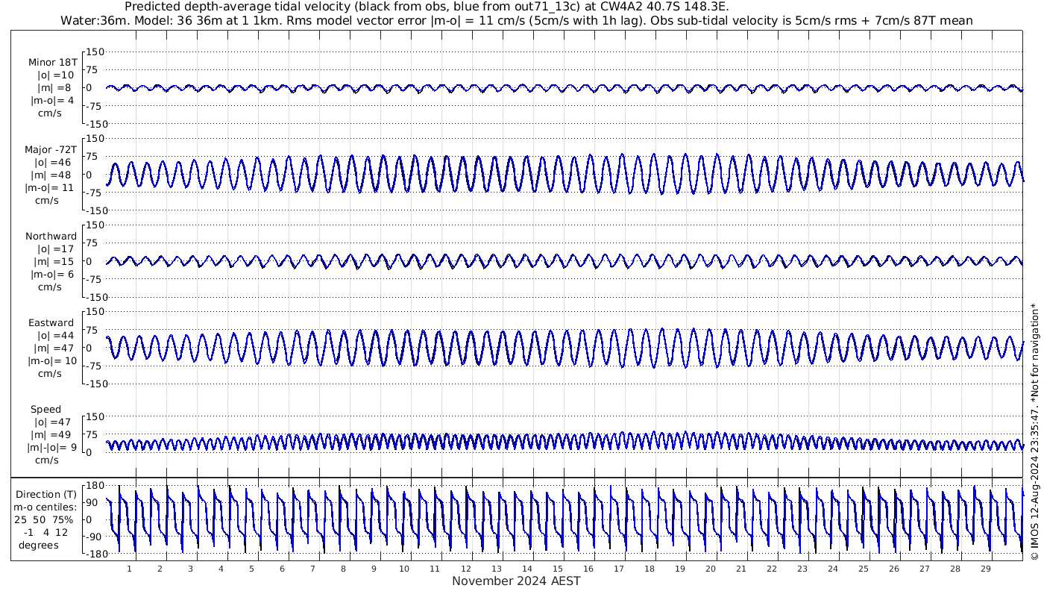Screen dimensions: 1044x597
Task: Click the '|m-o|= 4' error value
Action: (52, 100)
